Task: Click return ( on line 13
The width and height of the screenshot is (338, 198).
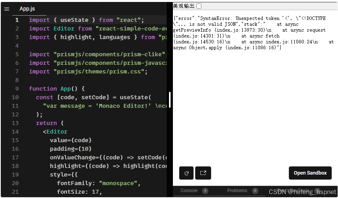Action: click(50, 123)
